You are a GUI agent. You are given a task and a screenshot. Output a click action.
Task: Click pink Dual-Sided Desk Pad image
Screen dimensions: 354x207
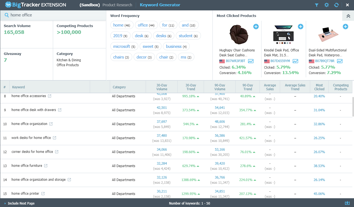click(x=328, y=34)
